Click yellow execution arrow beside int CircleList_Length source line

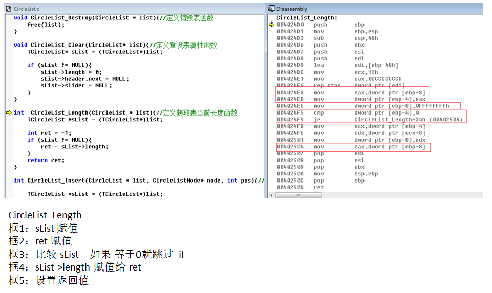[x=9, y=112]
